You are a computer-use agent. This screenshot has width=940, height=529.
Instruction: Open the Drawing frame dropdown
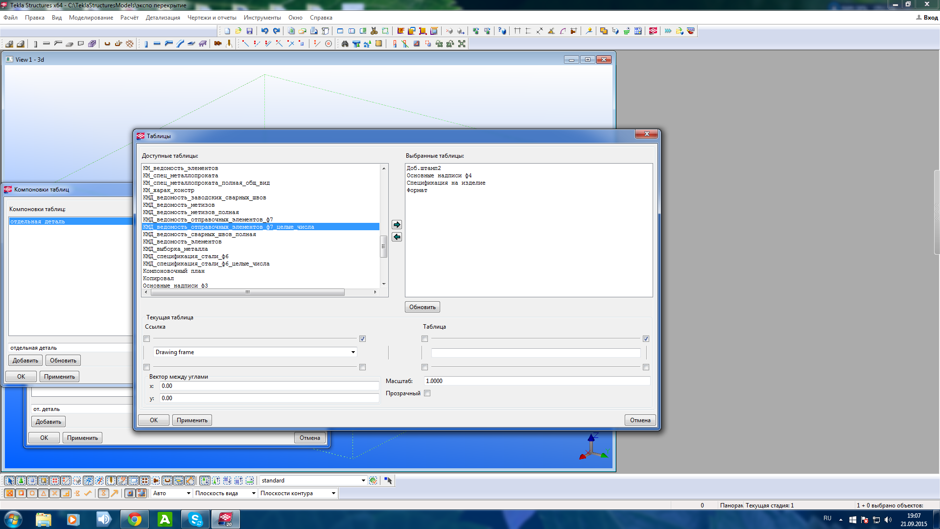click(x=353, y=352)
